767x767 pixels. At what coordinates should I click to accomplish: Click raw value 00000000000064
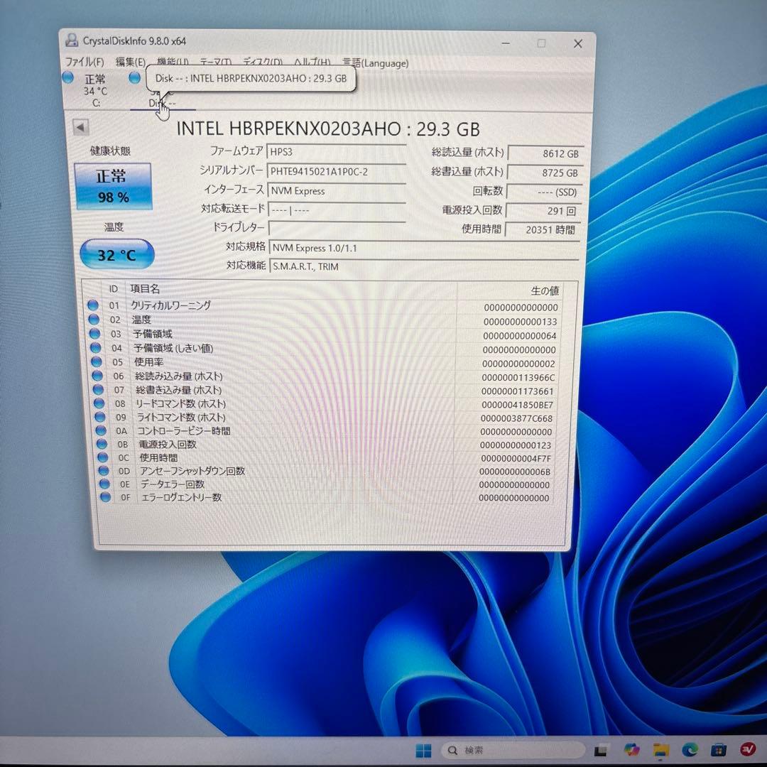519,335
